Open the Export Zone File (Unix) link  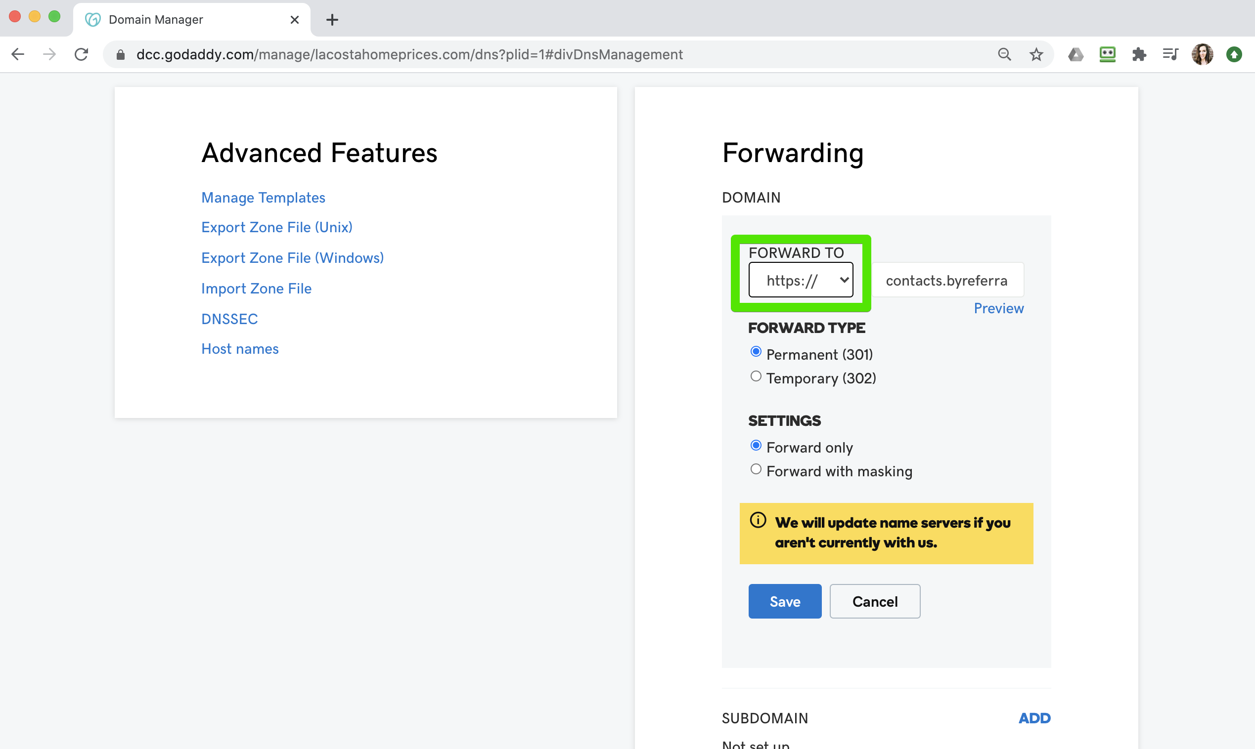277,227
